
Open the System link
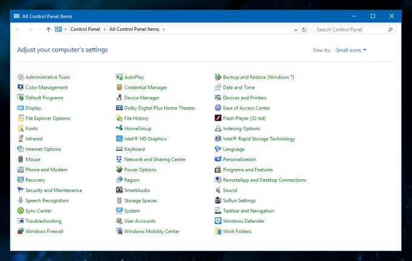pyautogui.click(x=132, y=211)
